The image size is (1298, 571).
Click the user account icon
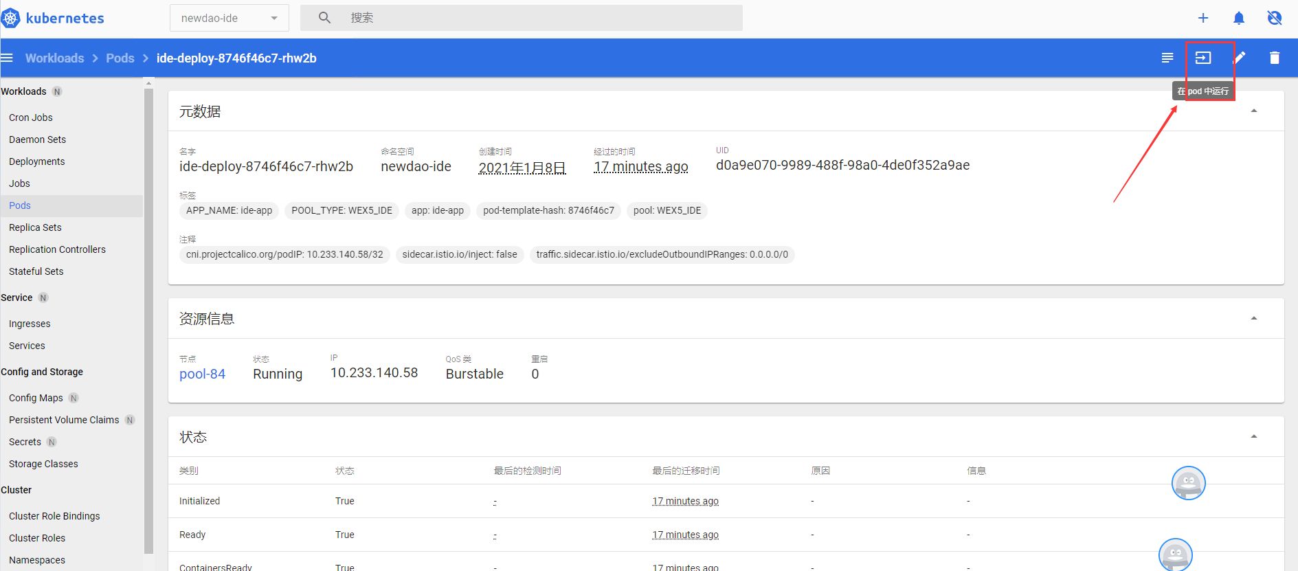coord(1275,18)
